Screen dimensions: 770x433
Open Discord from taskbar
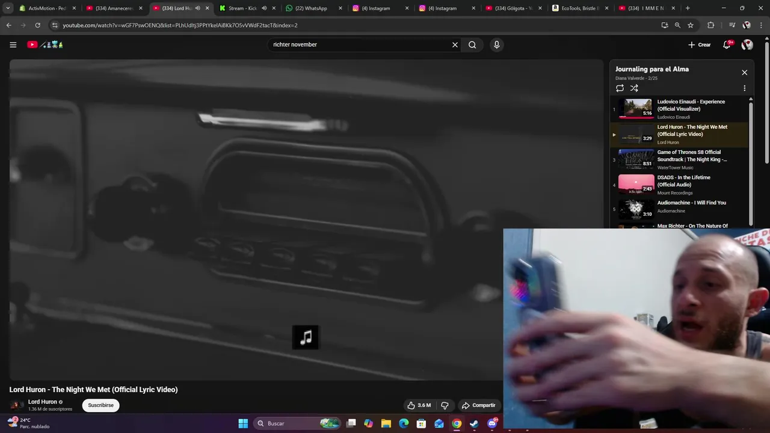(492, 423)
